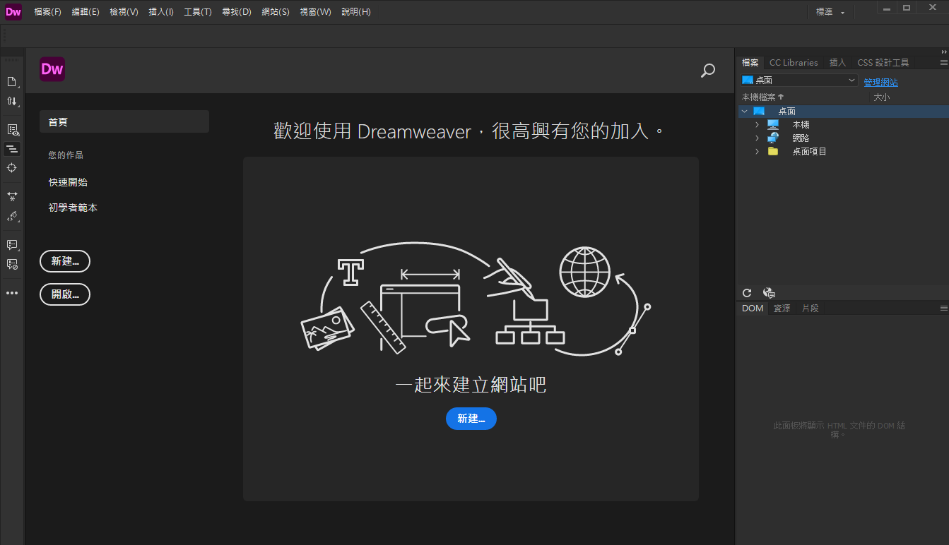Click the 開啟... button
The width and height of the screenshot is (949, 545).
tap(65, 294)
